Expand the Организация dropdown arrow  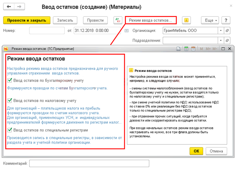221,31
